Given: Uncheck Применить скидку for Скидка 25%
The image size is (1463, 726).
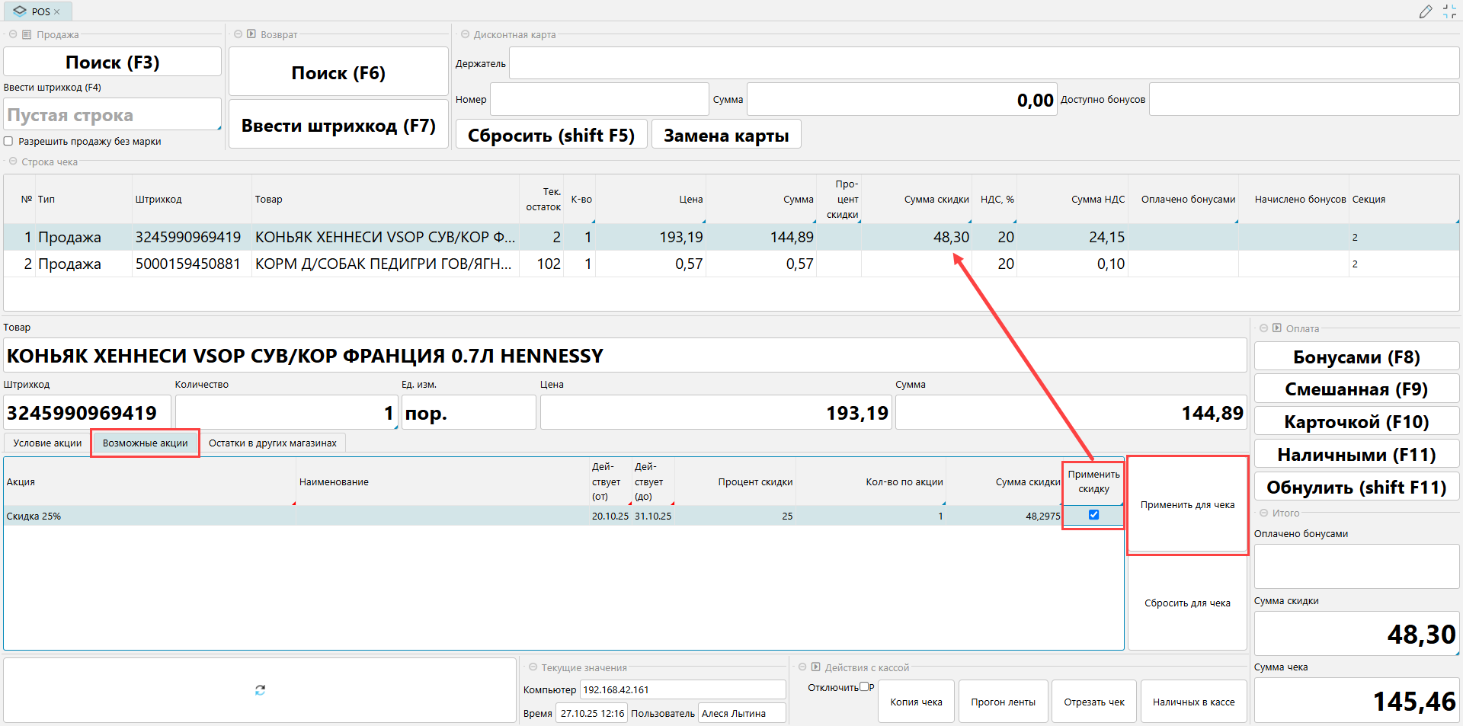Looking at the screenshot, I should click(1093, 515).
